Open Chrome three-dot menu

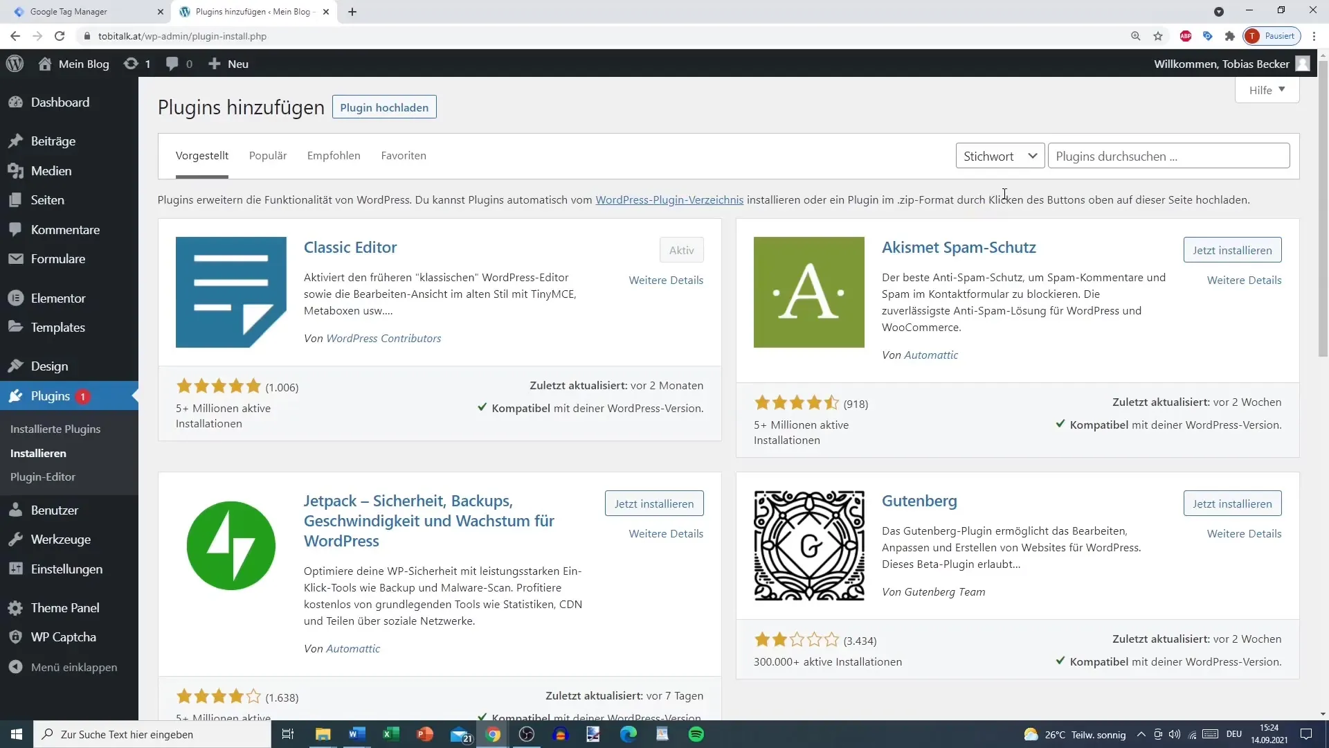coord(1314,36)
